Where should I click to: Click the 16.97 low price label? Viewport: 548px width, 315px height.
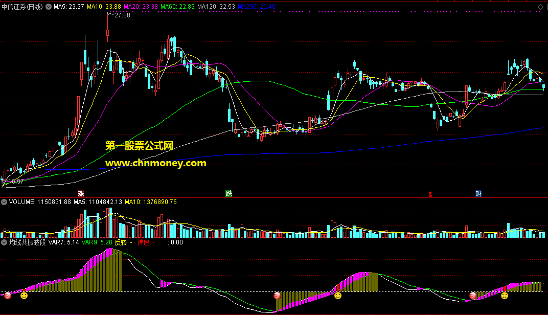click(16, 182)
